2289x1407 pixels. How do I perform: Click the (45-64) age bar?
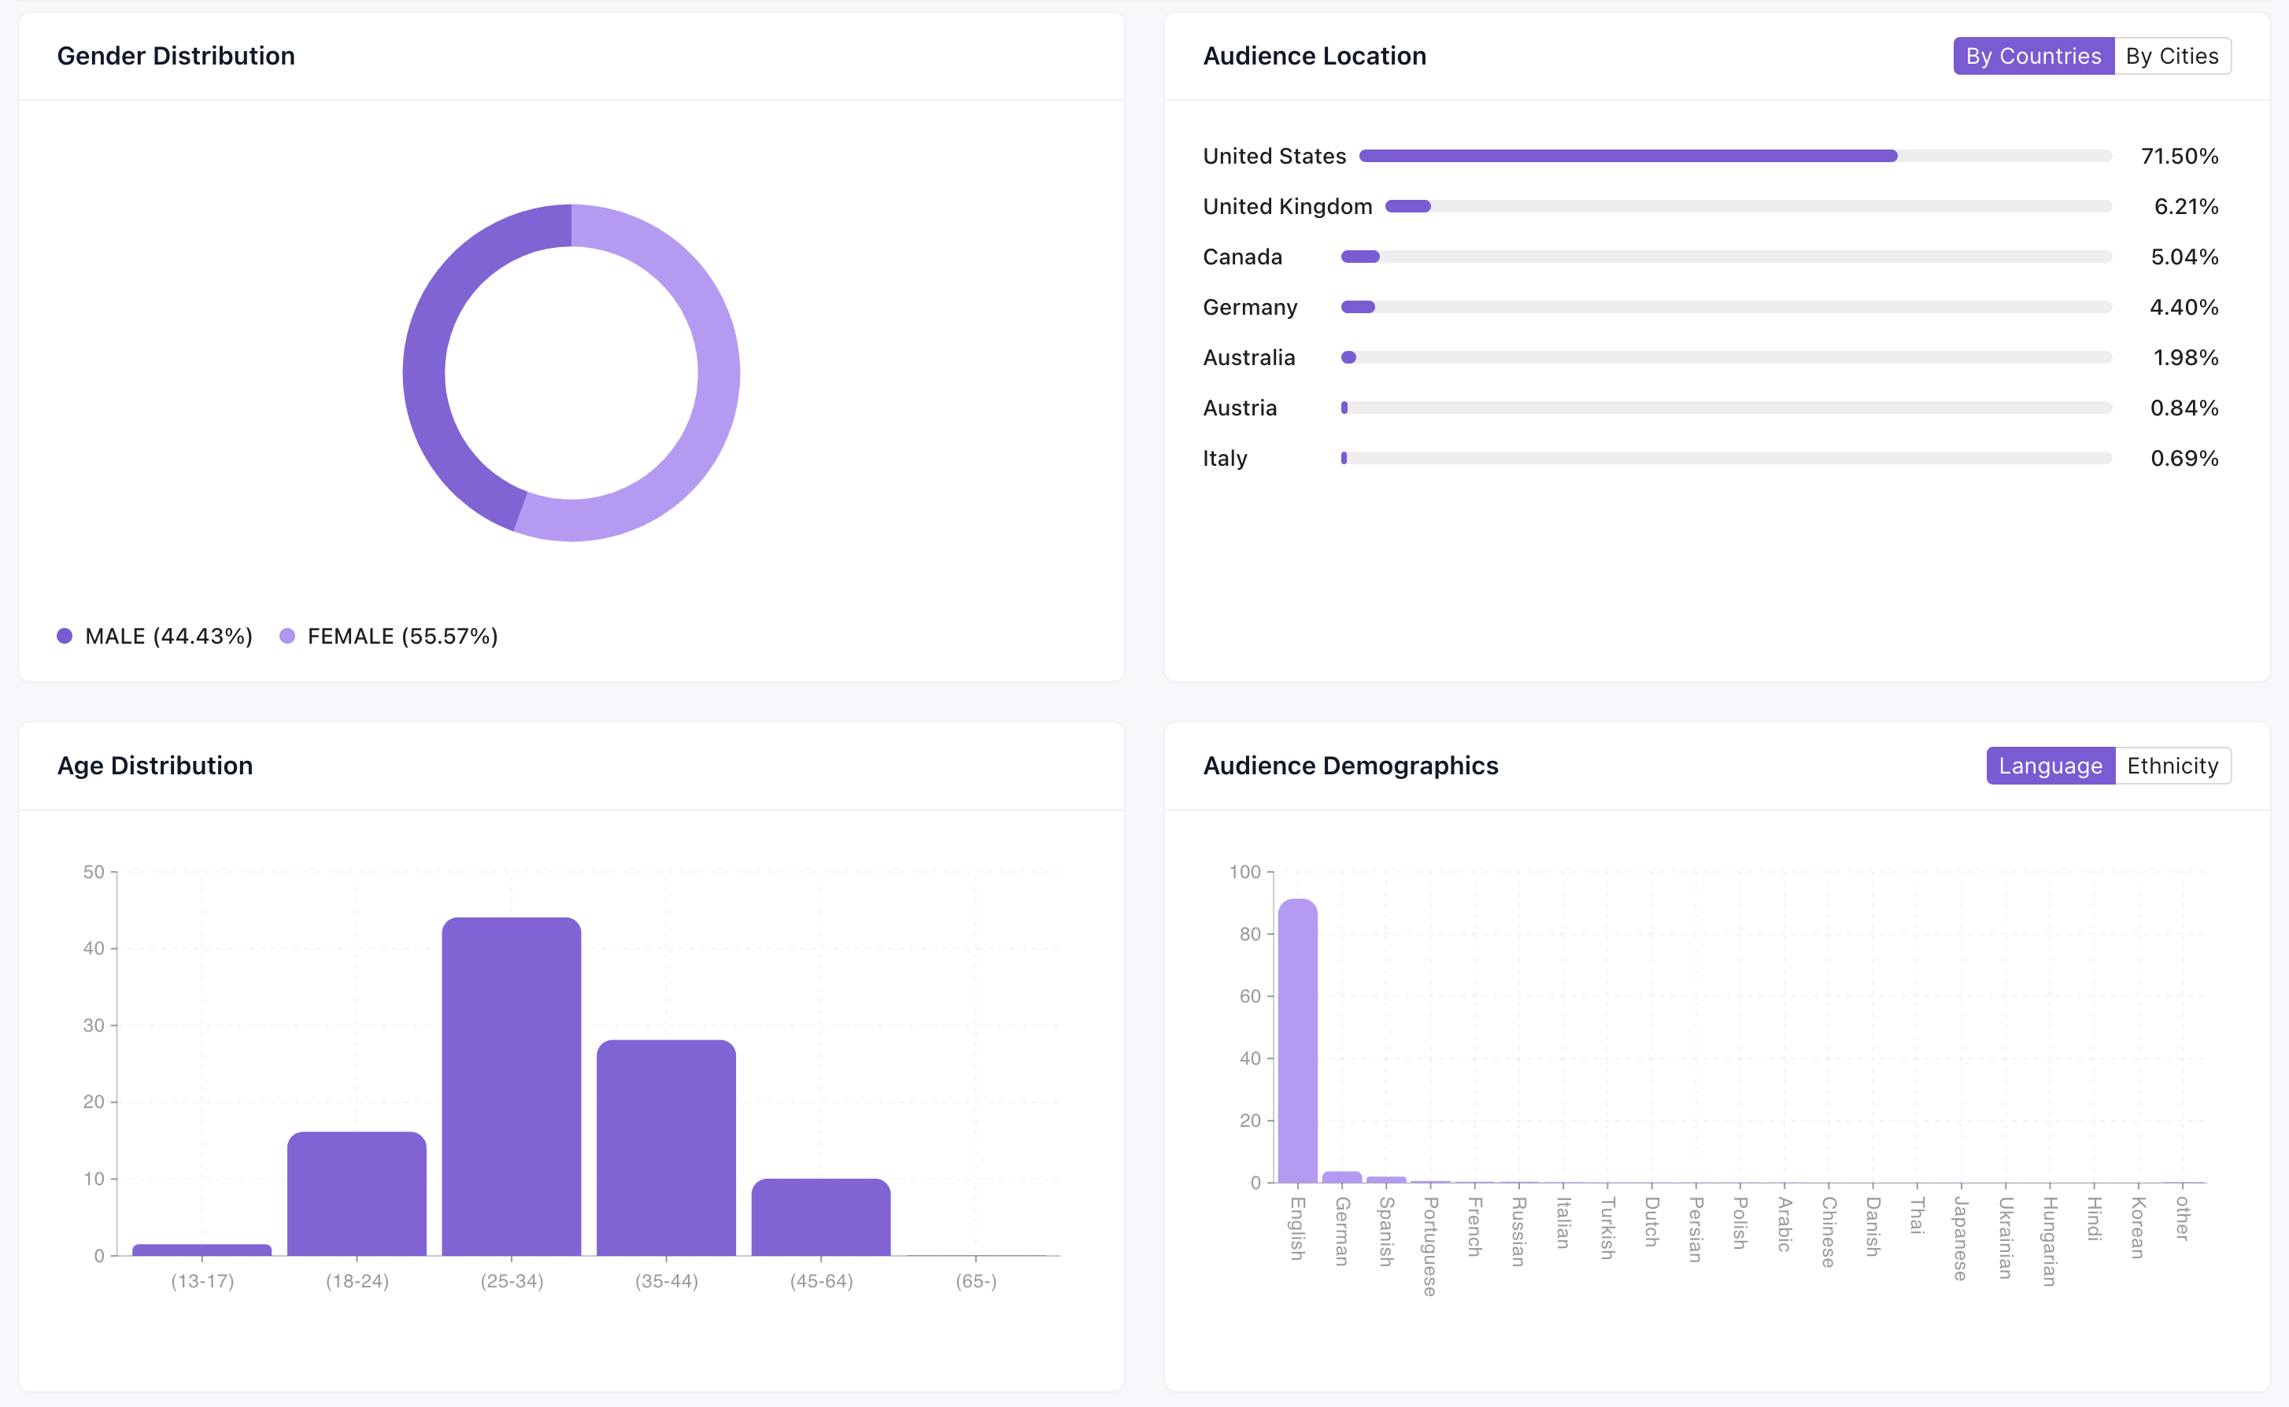click(820, 1217)
